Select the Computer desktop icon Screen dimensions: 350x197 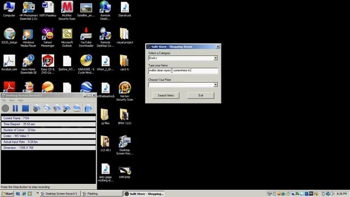[9, 9]
